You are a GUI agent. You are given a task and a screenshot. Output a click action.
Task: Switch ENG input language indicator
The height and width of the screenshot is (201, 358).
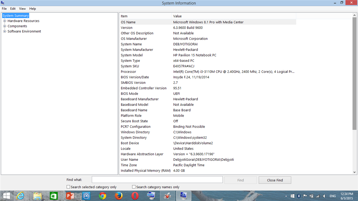click(x=333, y=196)
